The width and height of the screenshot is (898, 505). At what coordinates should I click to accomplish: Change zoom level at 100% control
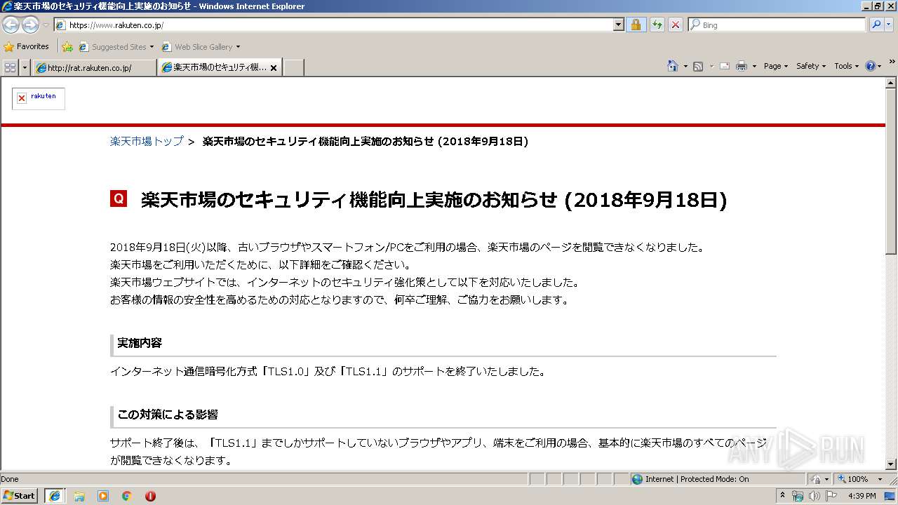pyautogui.click(x=861, y=479)
